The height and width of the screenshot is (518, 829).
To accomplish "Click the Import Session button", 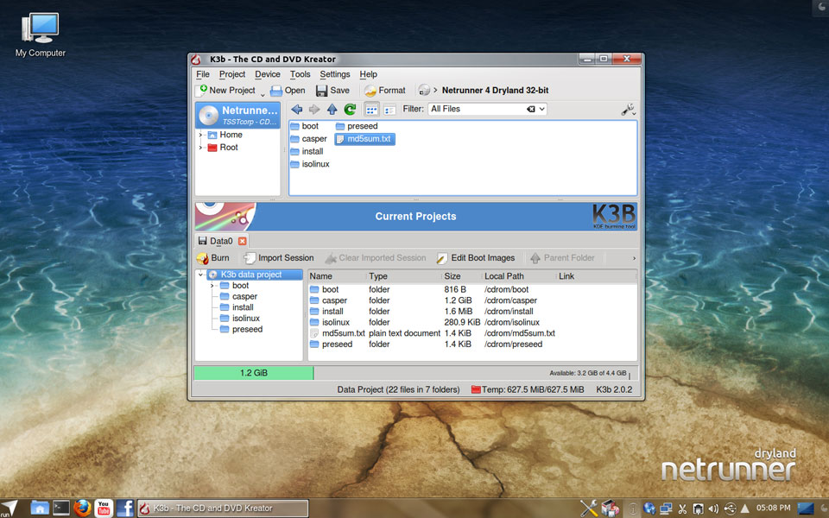I will click(x=278, y=258).
